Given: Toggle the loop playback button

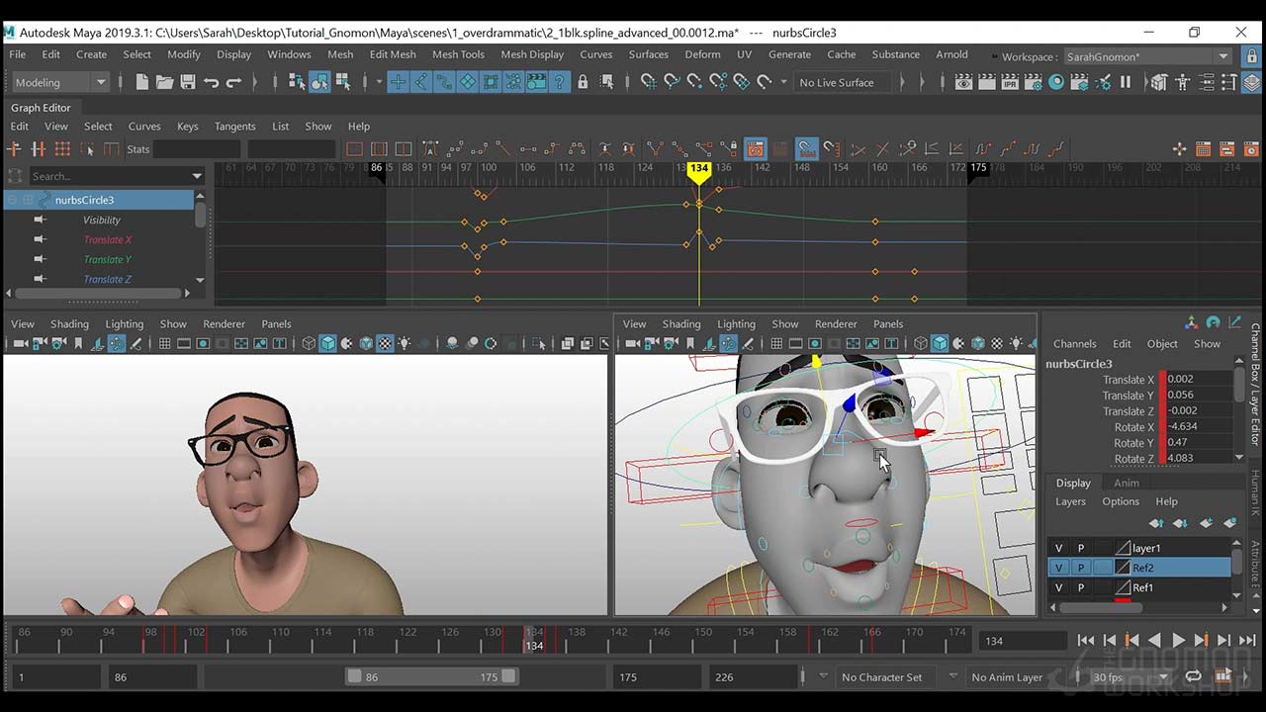Looking at the screenshot, I should click(1194, 677).
